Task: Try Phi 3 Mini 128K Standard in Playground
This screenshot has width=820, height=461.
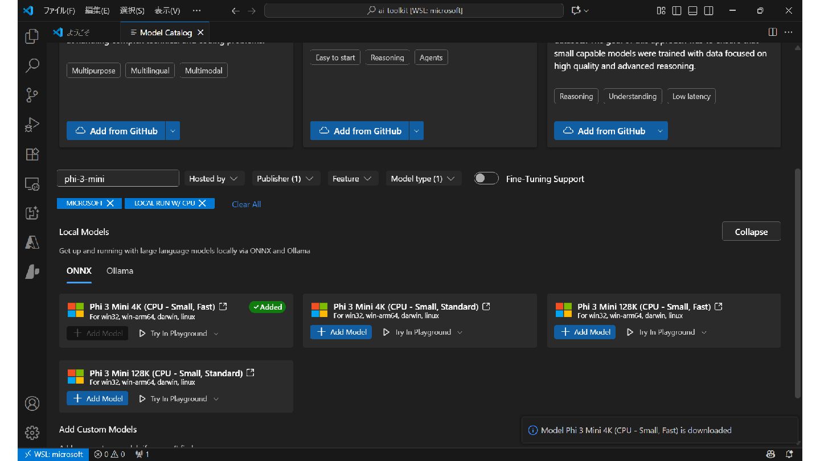Action: click(173, 399)
